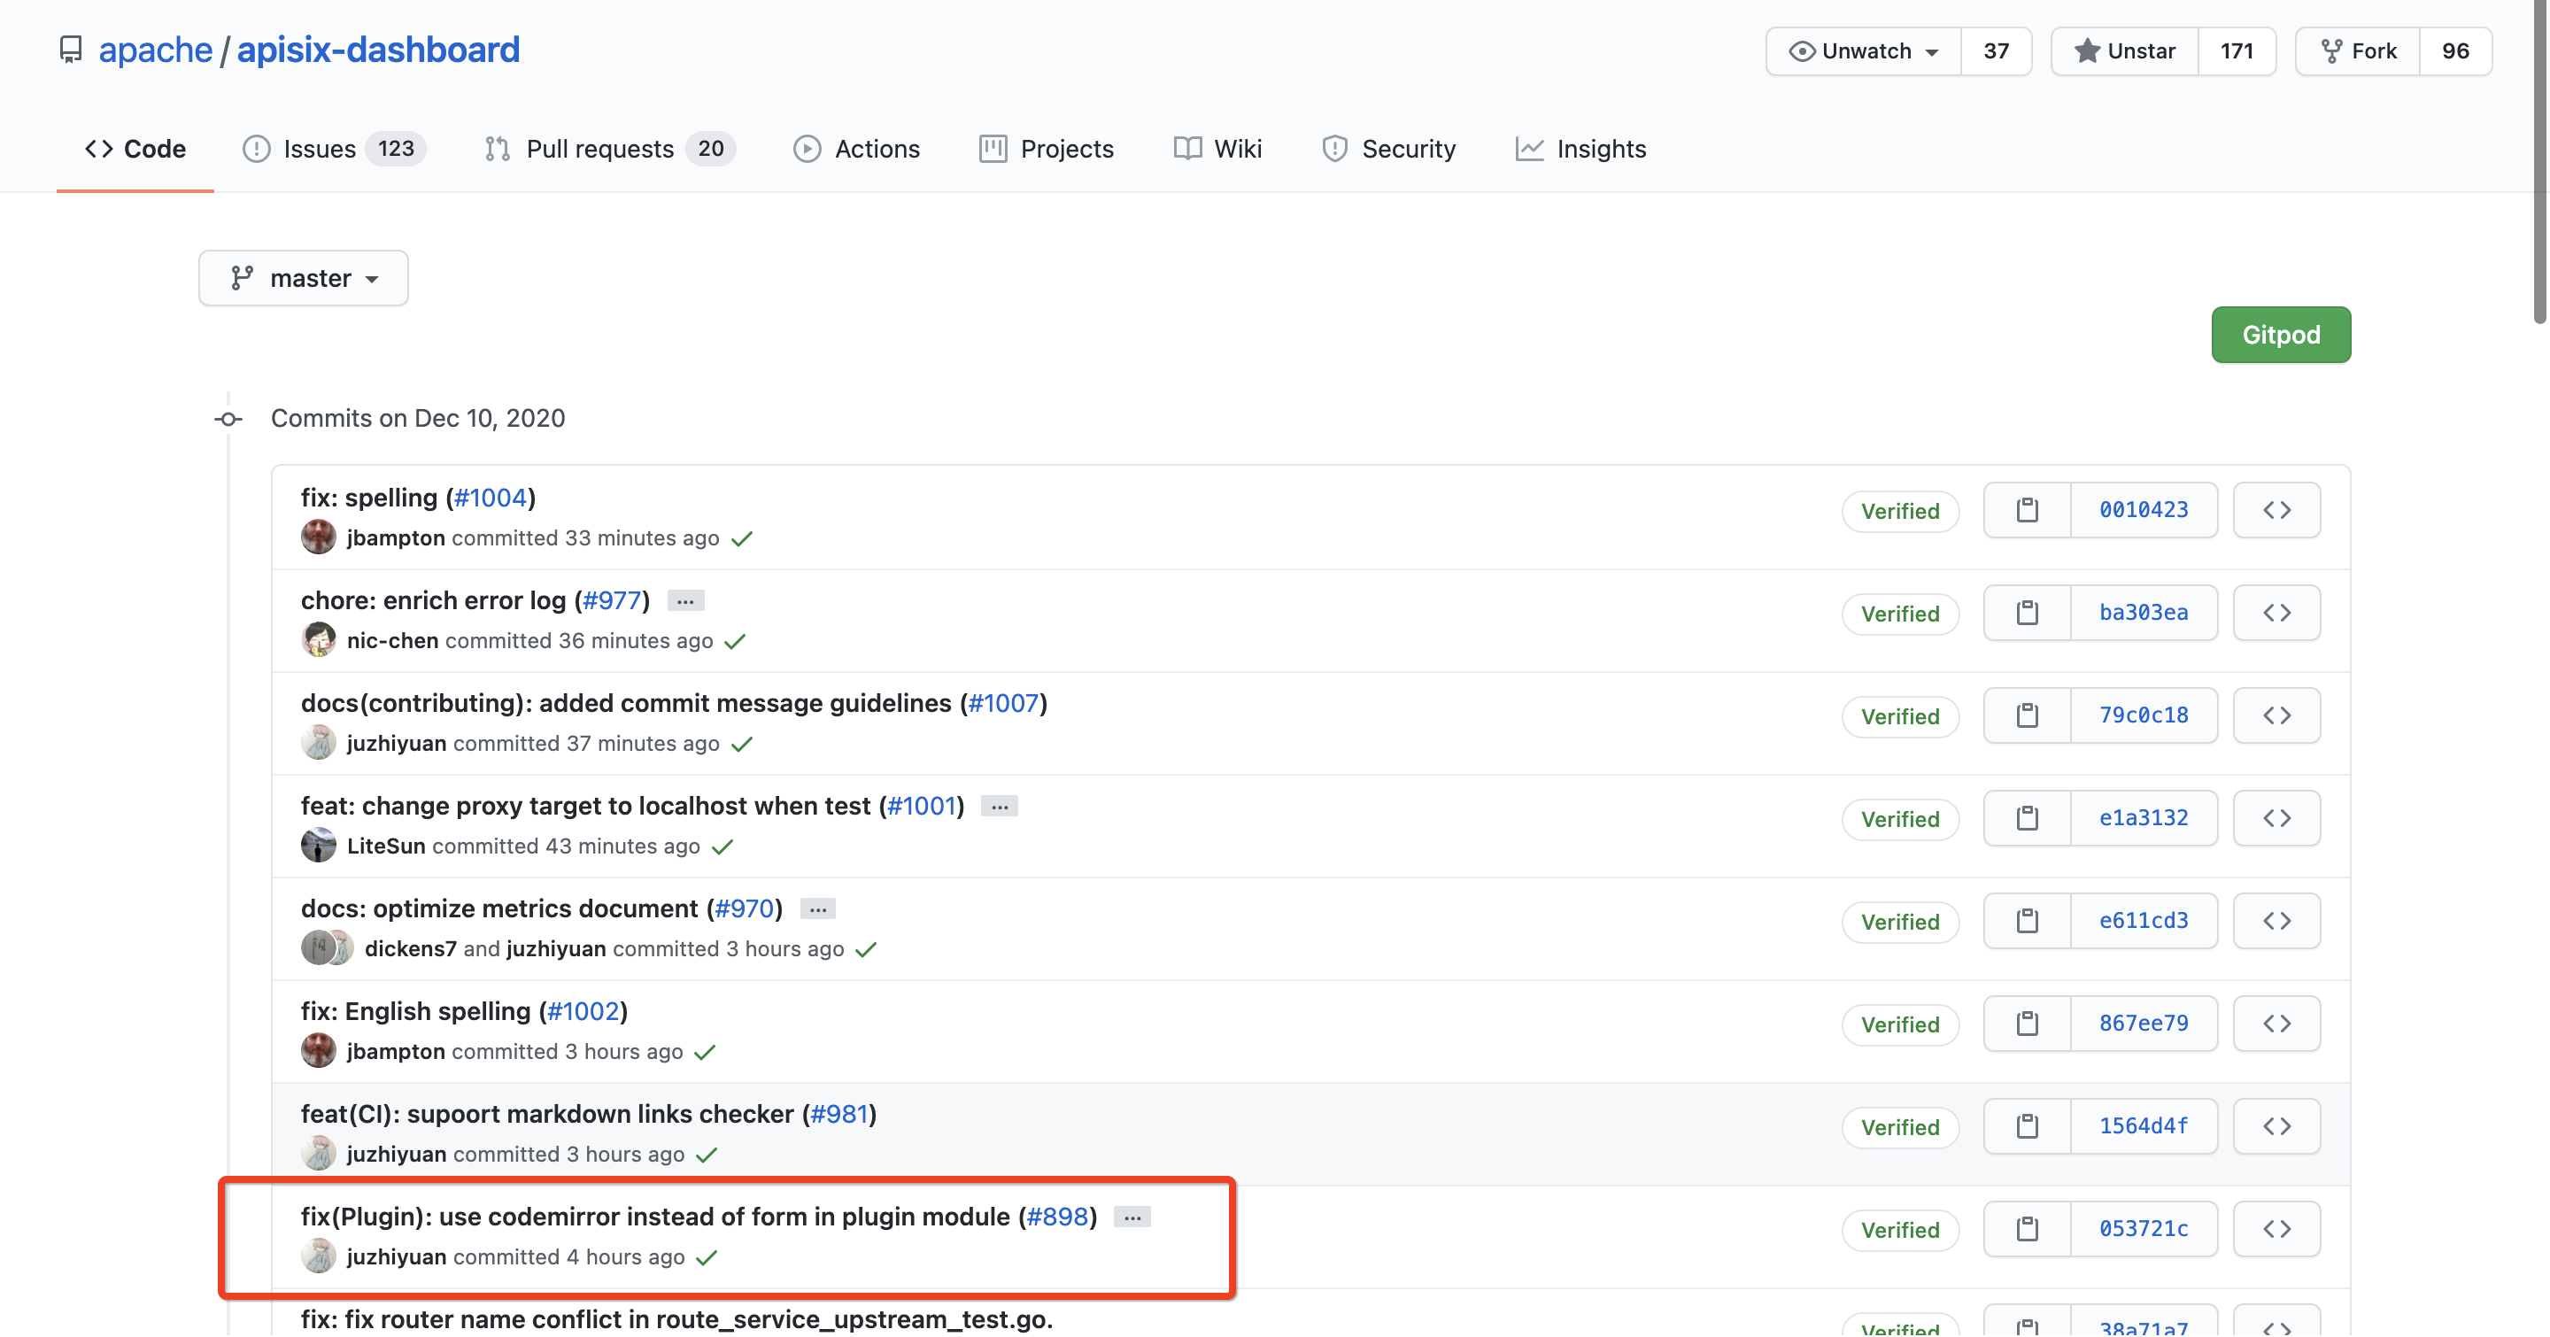Image resolution: width=2550 pixels, height=1337 pixels.
Task: Copy full SHA of fix: spelling commit
Action: pos(2027,508)
